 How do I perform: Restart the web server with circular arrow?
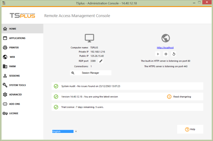(174, 54)
